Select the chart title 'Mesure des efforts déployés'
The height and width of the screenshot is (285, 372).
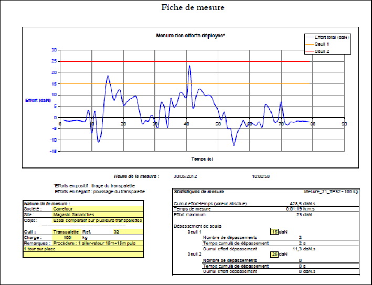[190, 36]
